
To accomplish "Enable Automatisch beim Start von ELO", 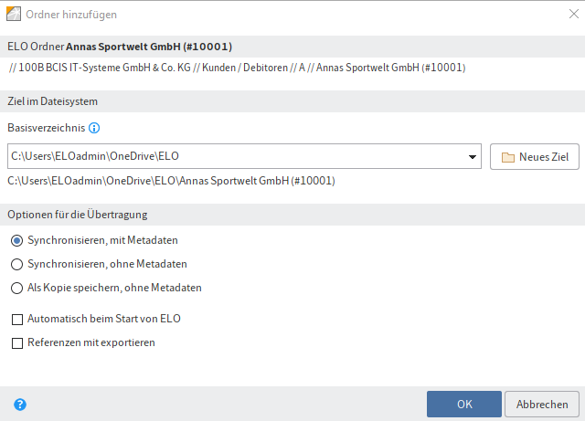I will click(x=17, y=320).
